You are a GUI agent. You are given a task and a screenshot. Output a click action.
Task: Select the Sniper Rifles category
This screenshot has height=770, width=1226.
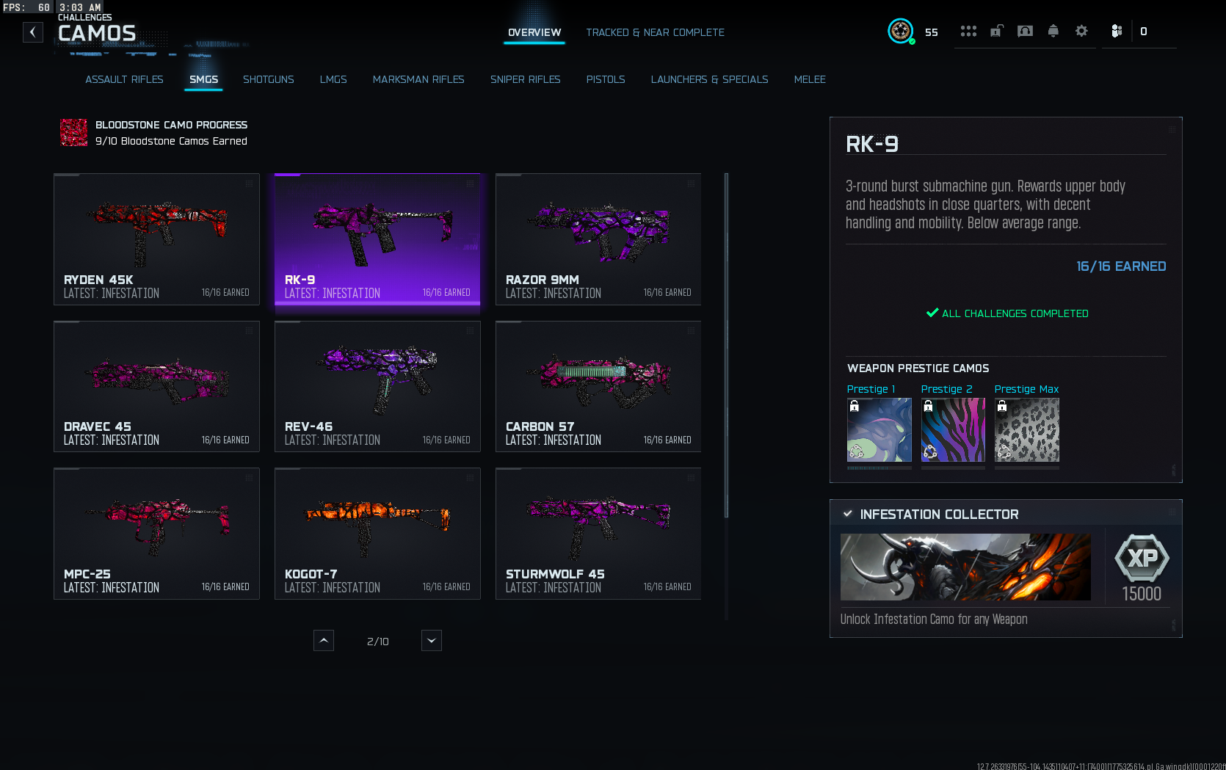[525, 79]
